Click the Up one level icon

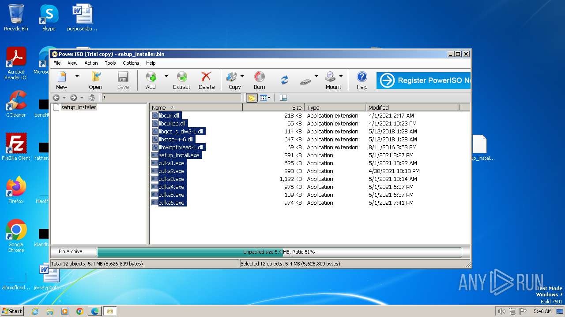point(92,98)
